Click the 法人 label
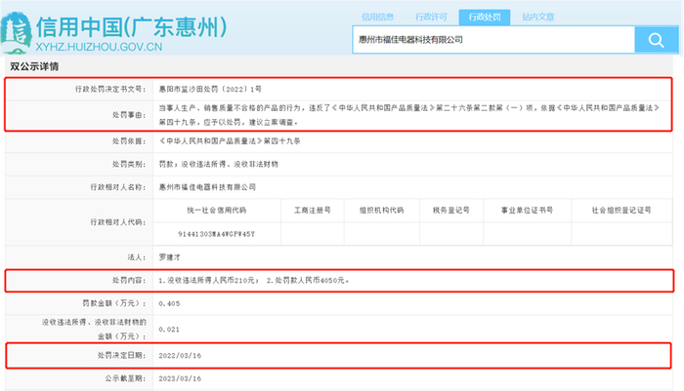 (x=137, y=257)
